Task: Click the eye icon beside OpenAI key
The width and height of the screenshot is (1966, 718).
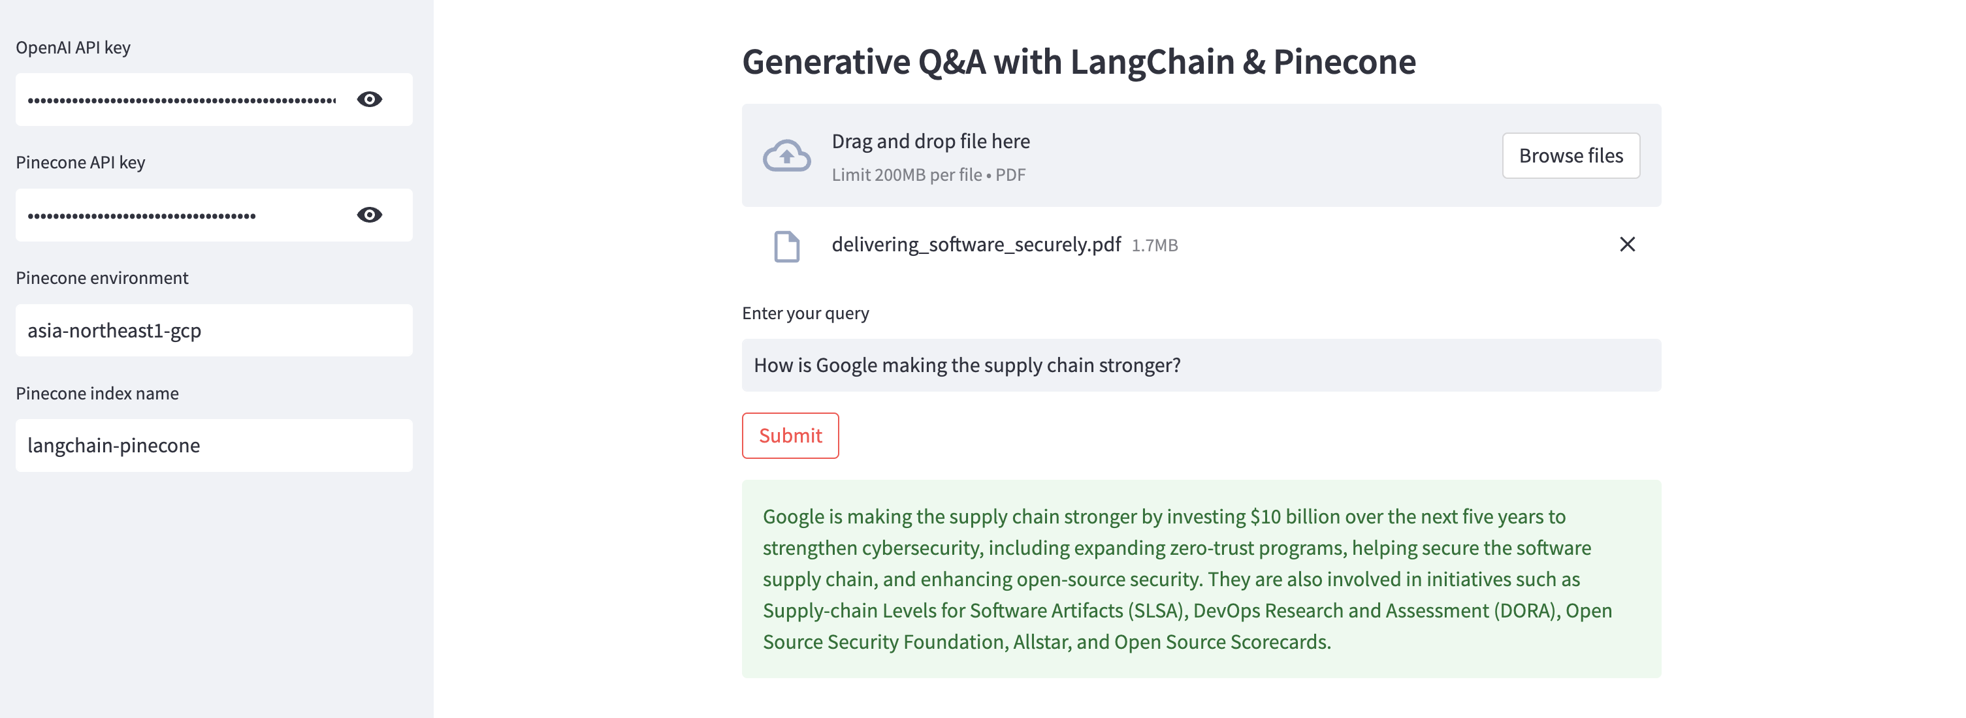Action: pyautogui.click(x=370, y=99)
